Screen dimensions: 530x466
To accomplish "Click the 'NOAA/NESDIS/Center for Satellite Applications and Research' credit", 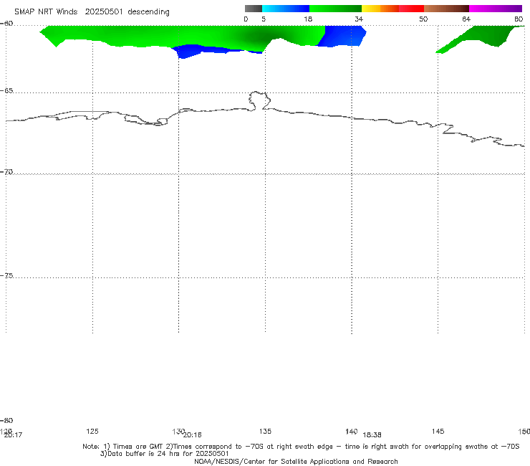I will click(296, 461).
